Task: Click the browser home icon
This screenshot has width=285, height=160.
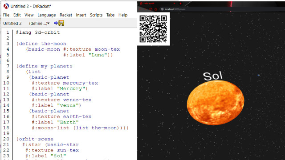Action: [x=156, y=9]
